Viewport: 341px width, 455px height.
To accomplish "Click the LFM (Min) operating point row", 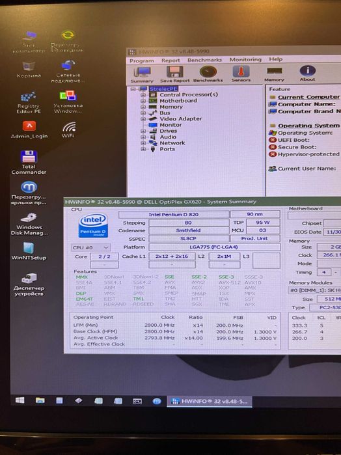I will pos(175,325).
